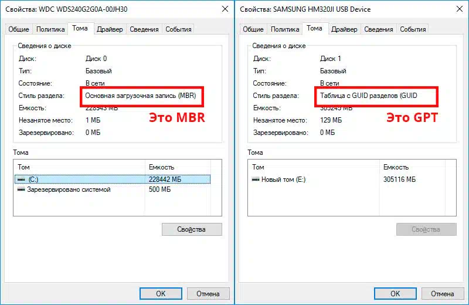
Task: Click drive icon of Новый том (E:)
Action: 256,179
